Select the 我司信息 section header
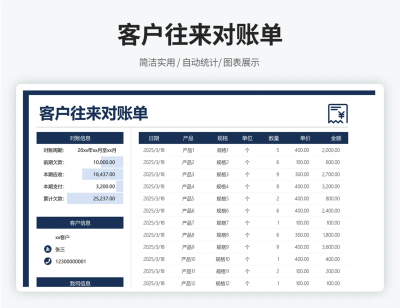This screenshot has height=308, width=400. (x=80, y=283)
